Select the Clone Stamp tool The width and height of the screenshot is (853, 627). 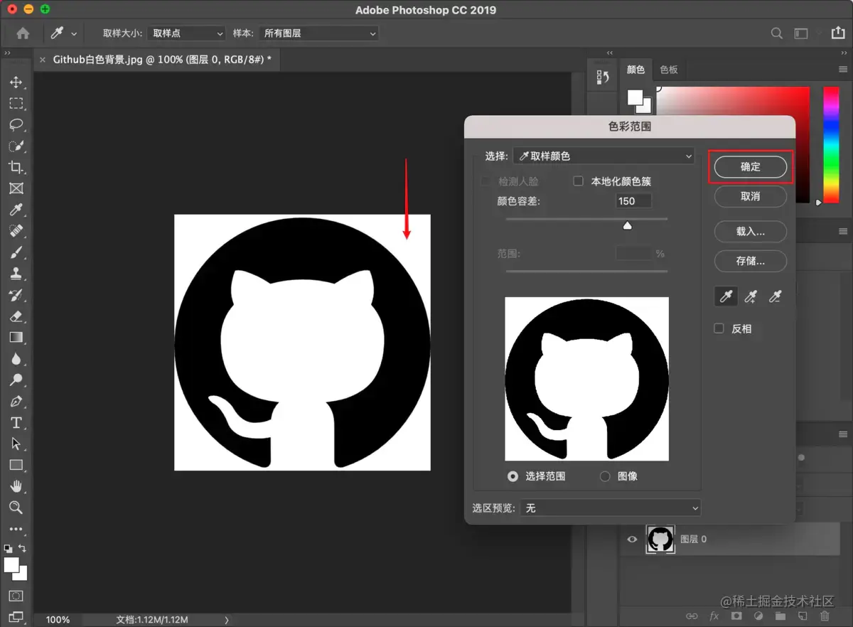16,274
